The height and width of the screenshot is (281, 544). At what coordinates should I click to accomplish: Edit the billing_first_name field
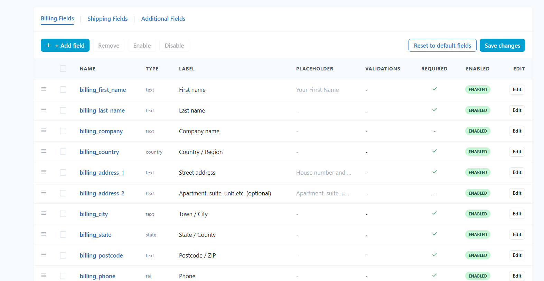(x=517, y=89)
